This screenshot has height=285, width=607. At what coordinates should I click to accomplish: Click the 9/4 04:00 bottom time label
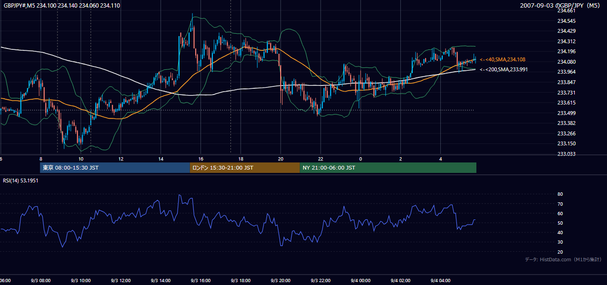pos(440,281)
